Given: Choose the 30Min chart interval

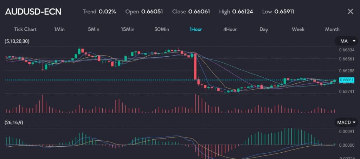Looking at the screenshot, I should pyautogui.click(x=162, y=29).
